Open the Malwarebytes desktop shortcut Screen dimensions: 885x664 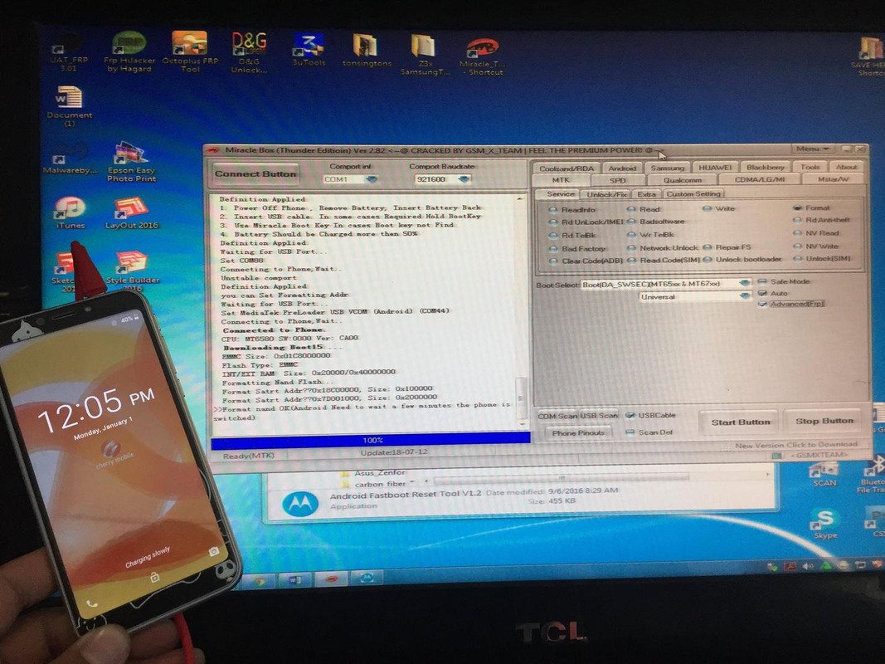click(x=70, y=158)
